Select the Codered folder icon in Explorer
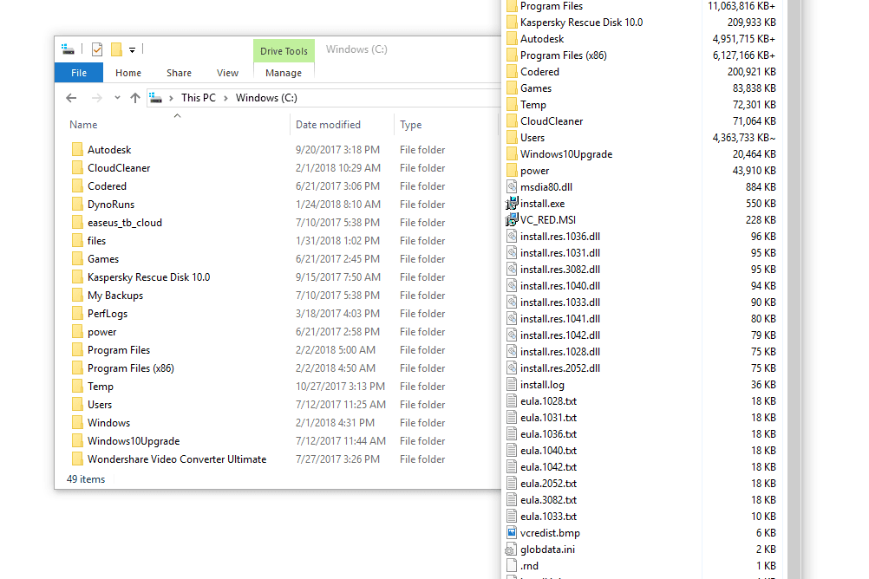Screen dimensions: 869x579 [x=77, y=186]
